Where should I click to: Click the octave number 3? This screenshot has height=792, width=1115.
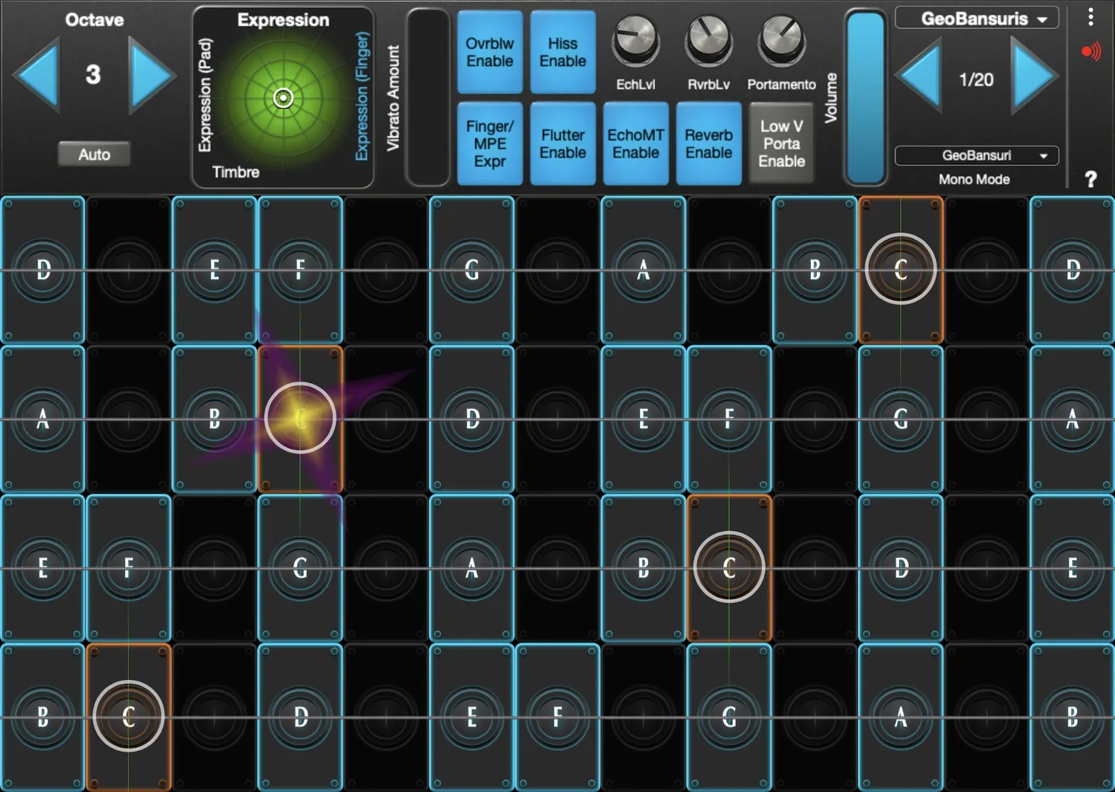coord(93,74)
